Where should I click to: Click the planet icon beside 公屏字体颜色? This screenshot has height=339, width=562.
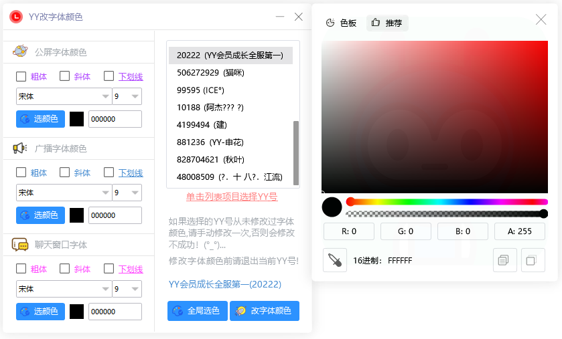click(x=20, y=51)
